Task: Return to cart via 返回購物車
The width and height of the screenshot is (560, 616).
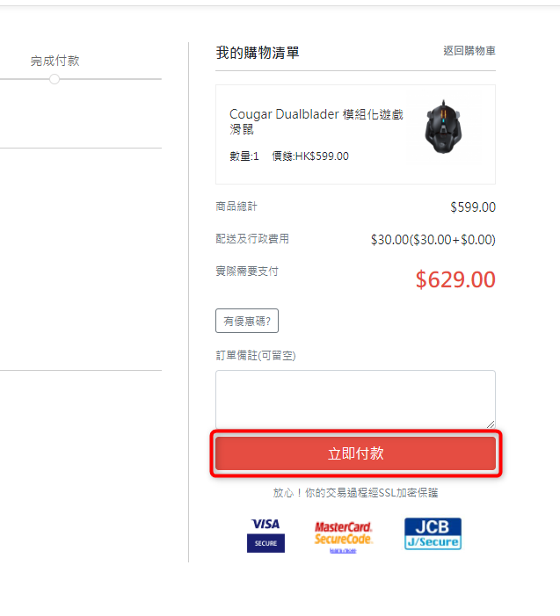Action: coord(469,51)
